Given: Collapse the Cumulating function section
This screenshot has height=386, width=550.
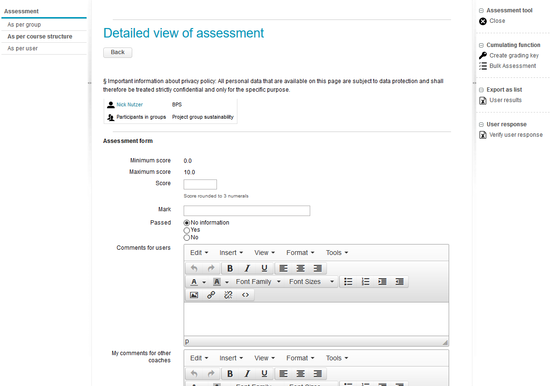Looking at the screenshot, I should (481, 46).
